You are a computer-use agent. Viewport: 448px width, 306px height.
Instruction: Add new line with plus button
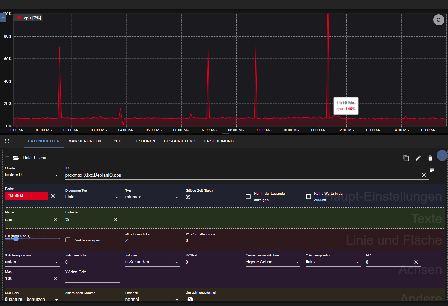click(x=442, y=155)
